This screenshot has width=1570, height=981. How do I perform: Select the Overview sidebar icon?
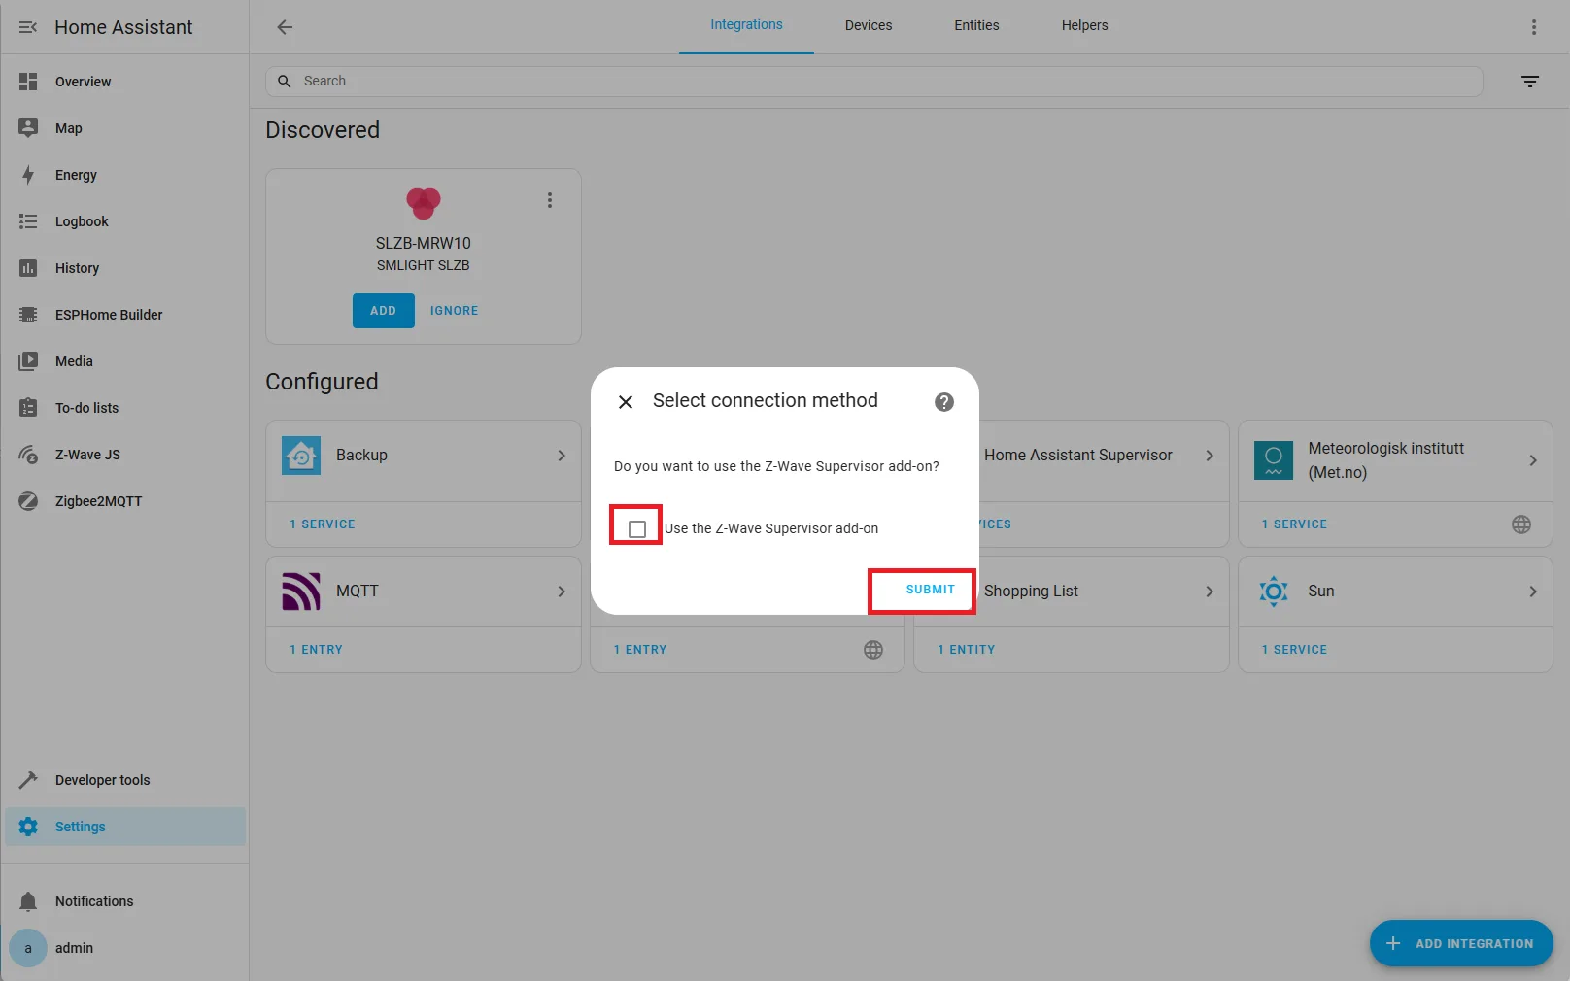click(29, 82)
